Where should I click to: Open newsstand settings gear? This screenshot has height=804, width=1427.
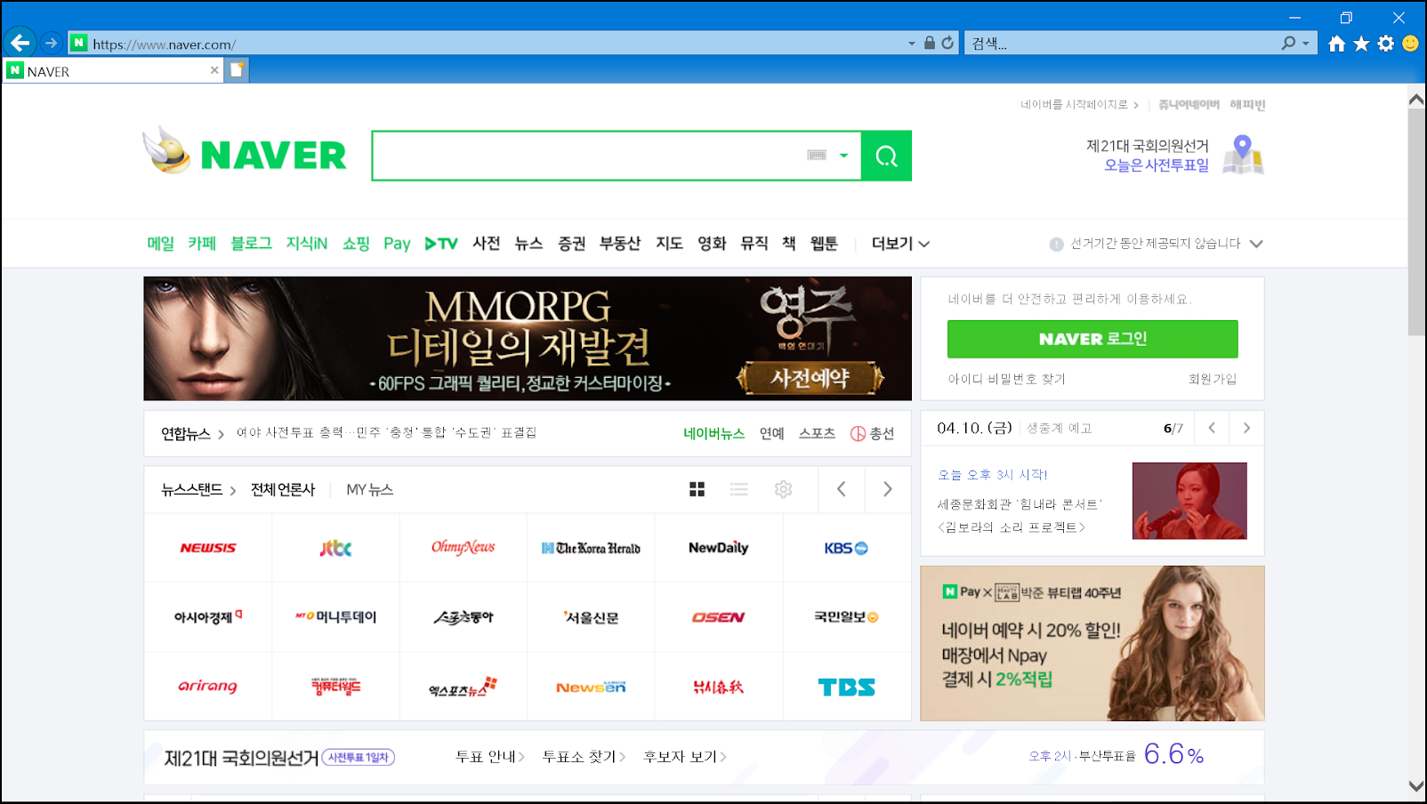[x=783, y=489]
